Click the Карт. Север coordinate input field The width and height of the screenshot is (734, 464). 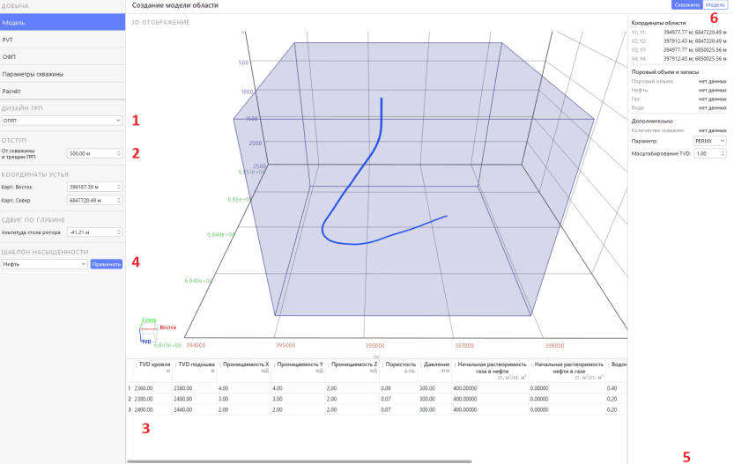pos(91,200)
